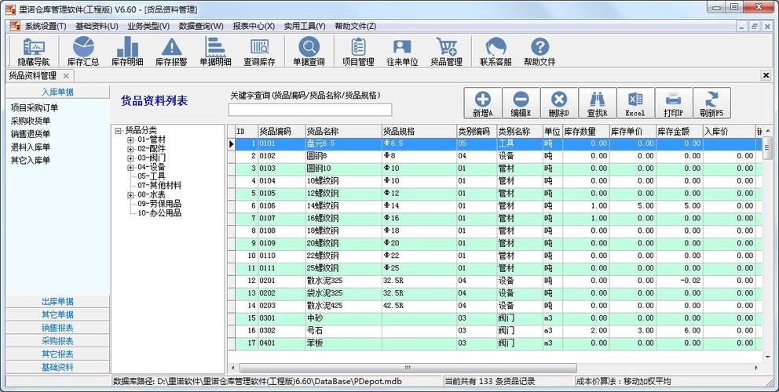The image size is (779, 392).
Task: Expand the 03-阀门 category node
Action: pyautogui.click(x=131, y=158)
